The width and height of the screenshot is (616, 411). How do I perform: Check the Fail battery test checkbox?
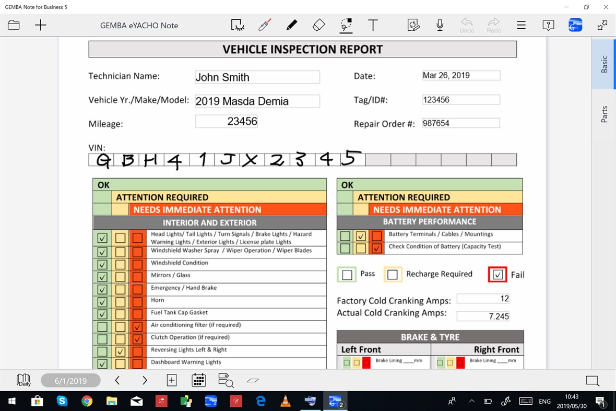pyautogui.click(x=496, y=274)
